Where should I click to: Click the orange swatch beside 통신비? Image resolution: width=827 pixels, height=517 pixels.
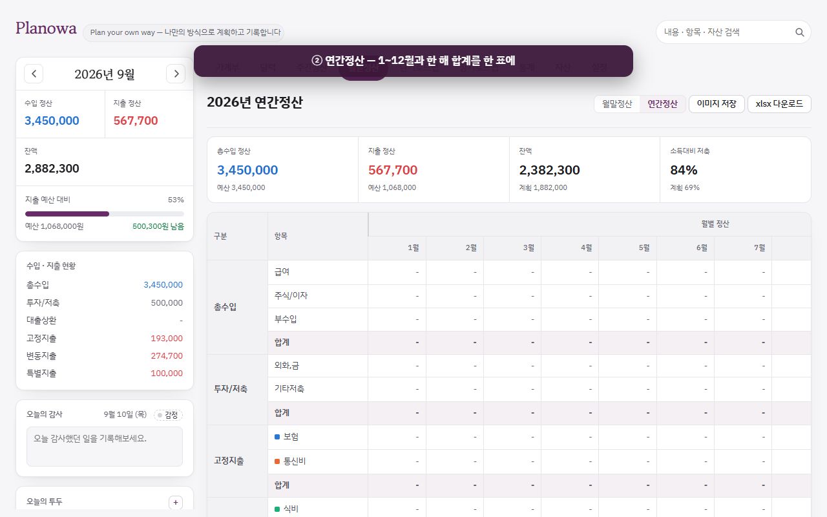tap(277, 461)
